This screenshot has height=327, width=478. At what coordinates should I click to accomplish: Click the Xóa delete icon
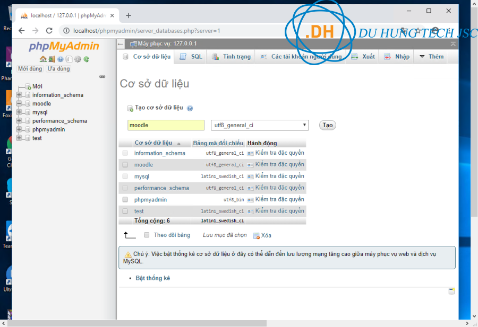click(257, 235)
